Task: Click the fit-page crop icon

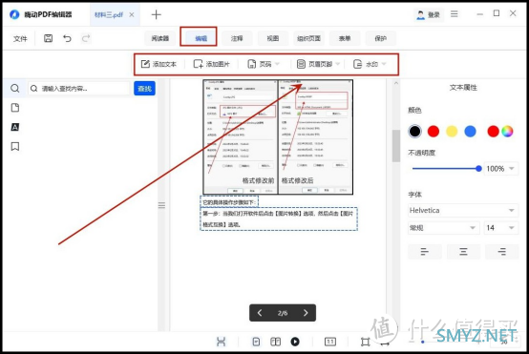Action: 365,342
